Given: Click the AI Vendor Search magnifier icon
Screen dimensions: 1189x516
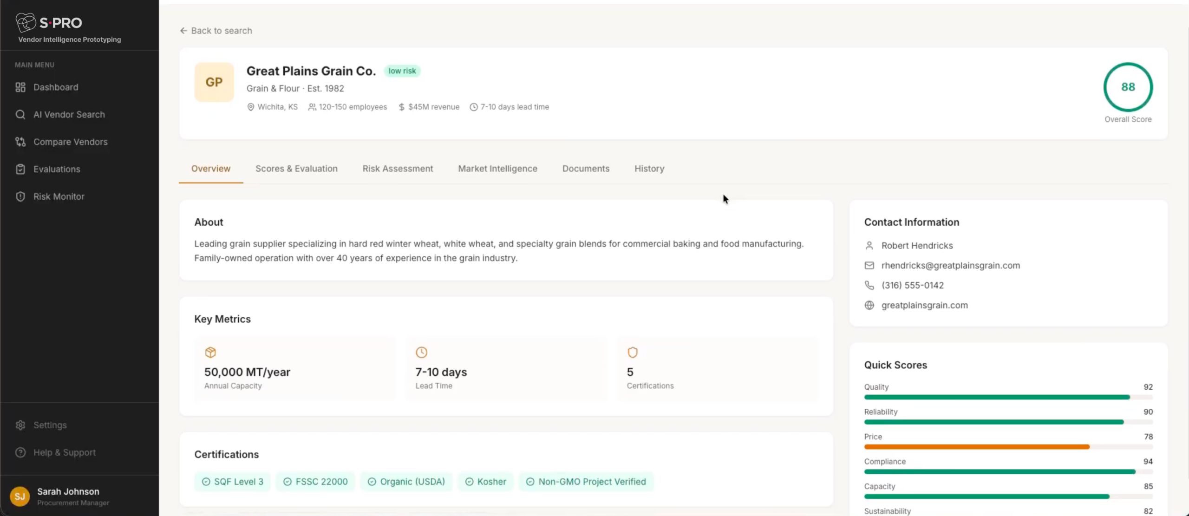Looking at the screenshot, I should pyautogui.click(x=20, y=115).
